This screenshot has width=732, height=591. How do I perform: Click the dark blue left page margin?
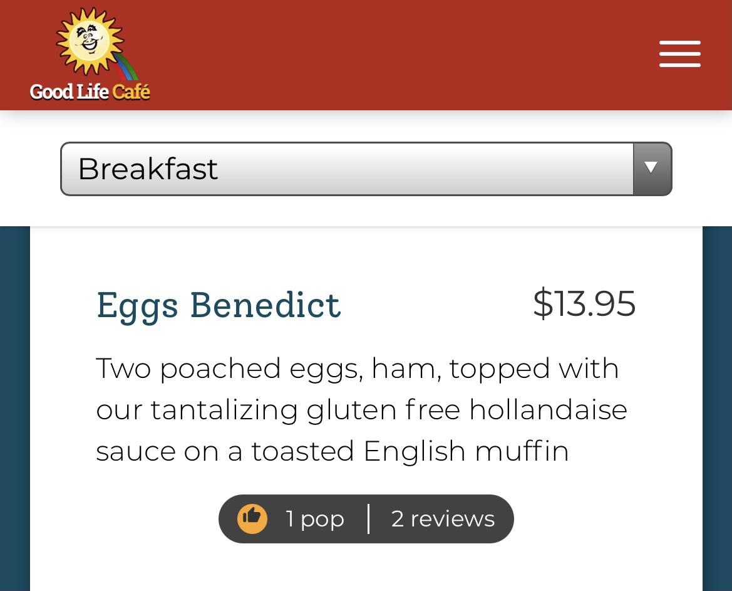point(14,407)
